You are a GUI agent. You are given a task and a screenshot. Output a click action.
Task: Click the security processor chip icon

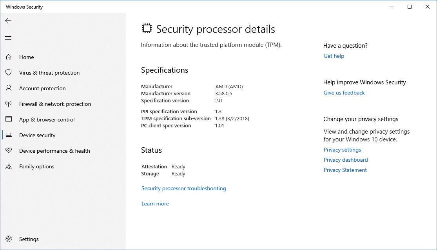tap(147, 29)
